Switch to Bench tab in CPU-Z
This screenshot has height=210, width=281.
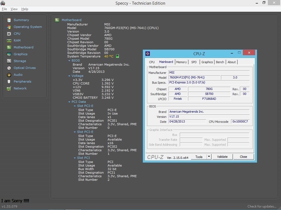[x=220, y=62]
